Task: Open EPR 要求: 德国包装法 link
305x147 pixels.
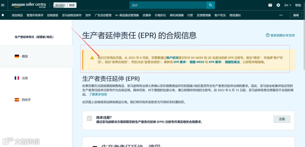Action: (224, 63)
